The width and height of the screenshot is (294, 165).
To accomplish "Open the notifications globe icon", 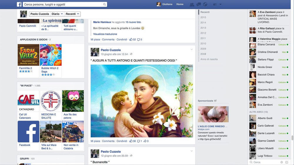I will pos(205,4).
